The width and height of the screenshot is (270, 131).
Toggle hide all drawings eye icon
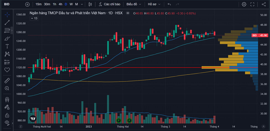click(x=7, y=123)
